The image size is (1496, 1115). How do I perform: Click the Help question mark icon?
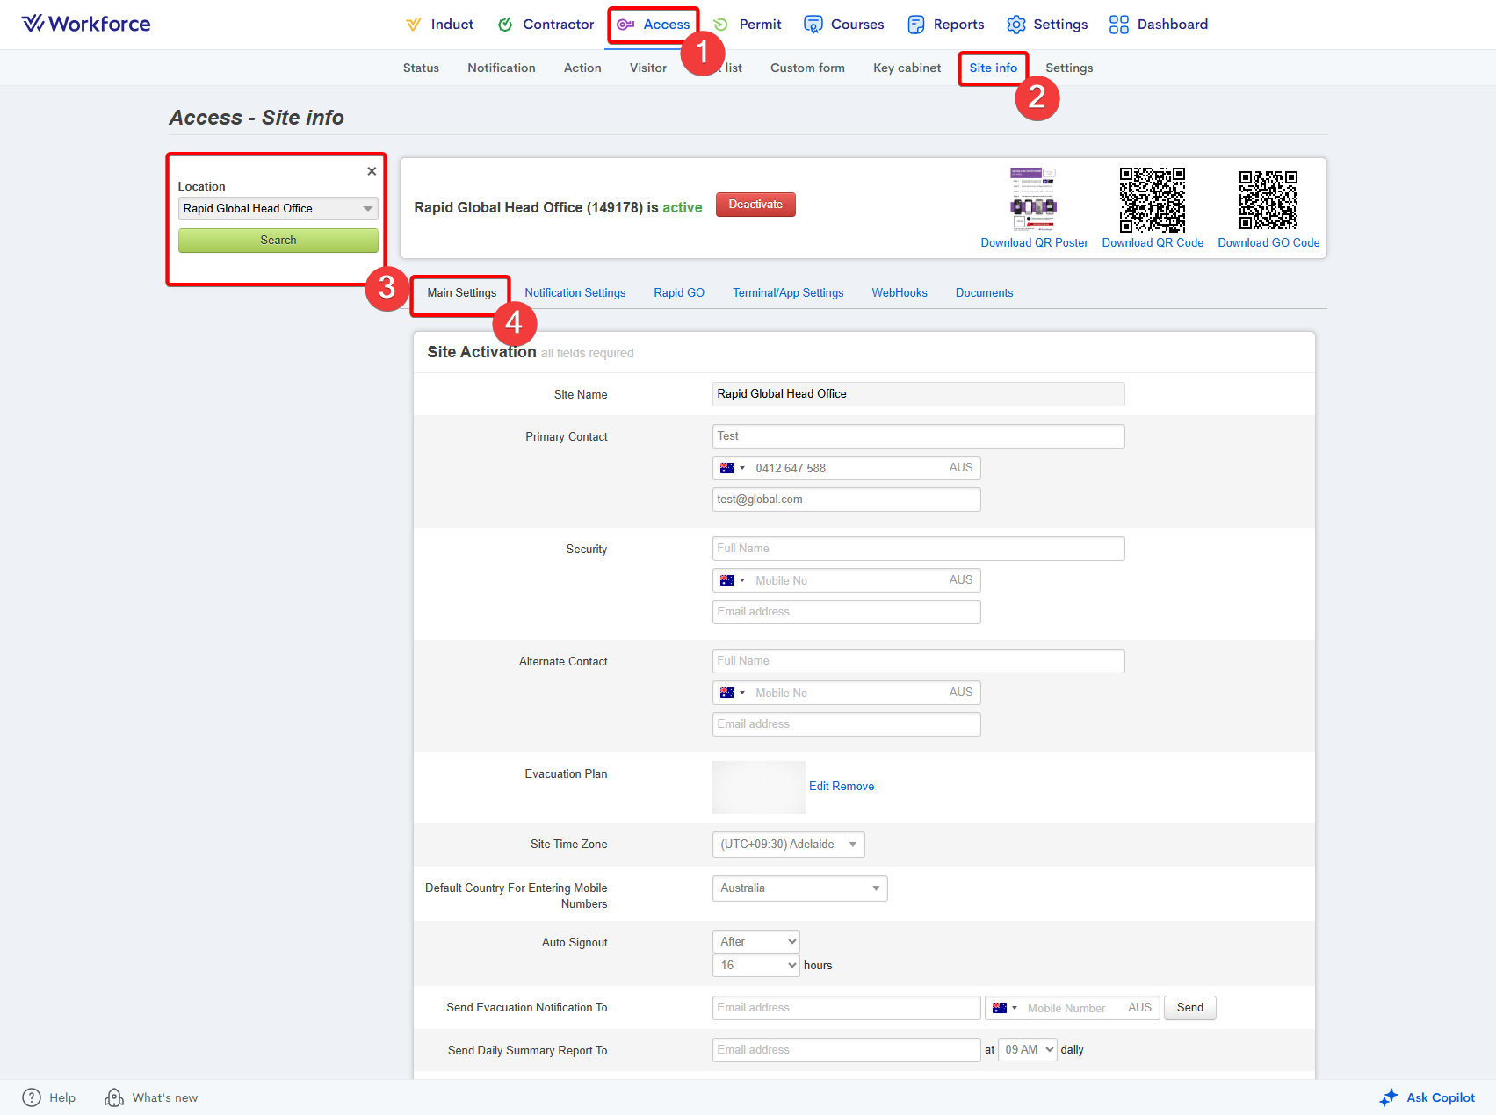[x=32, y=1097]
